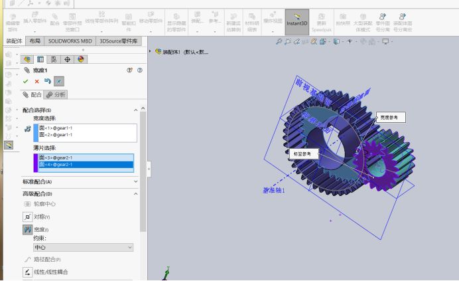Expand the 装配体1 flyout tree arrow
The image size is (459, 281).
coord(150,51)
